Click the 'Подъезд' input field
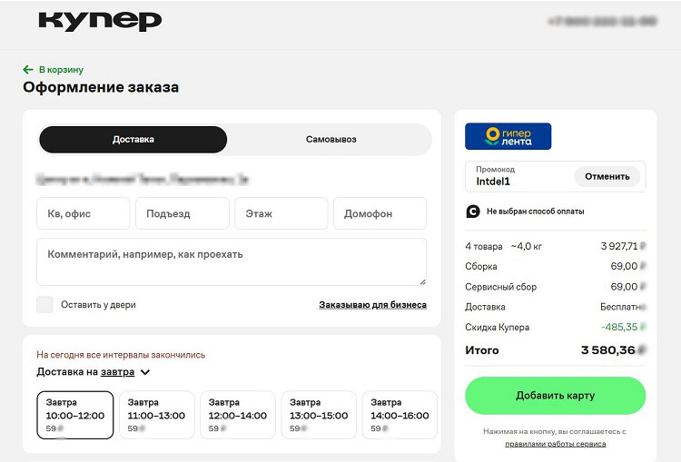Screen dimensions: 681x462 (182, 214)
